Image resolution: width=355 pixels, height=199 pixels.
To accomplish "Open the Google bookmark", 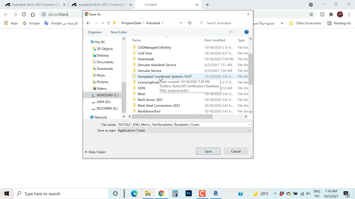I will click(x=31, y=23).
